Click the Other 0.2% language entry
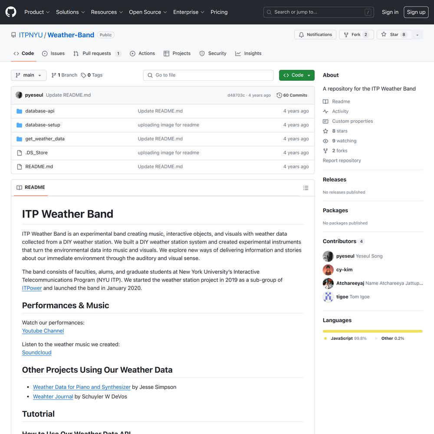The height and width of the screenshot is (434, 434). pyautogui.click(x=389, y=338)
